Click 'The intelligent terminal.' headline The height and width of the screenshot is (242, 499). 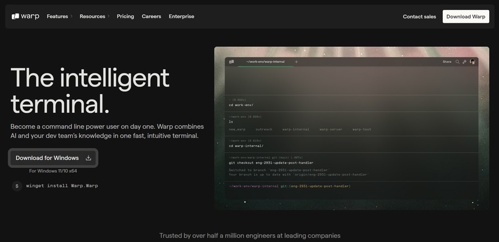pos(90,91)
